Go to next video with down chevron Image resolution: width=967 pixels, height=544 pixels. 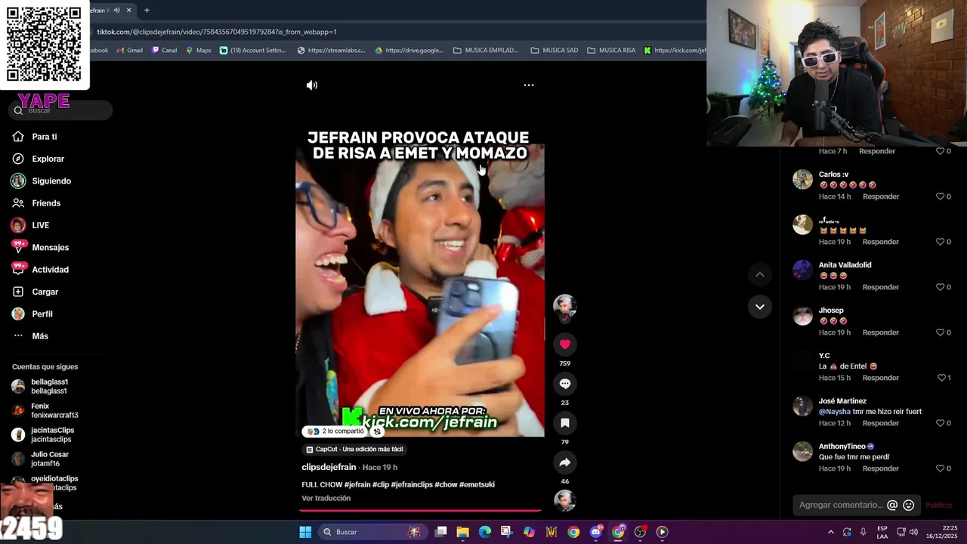(760, 306)
